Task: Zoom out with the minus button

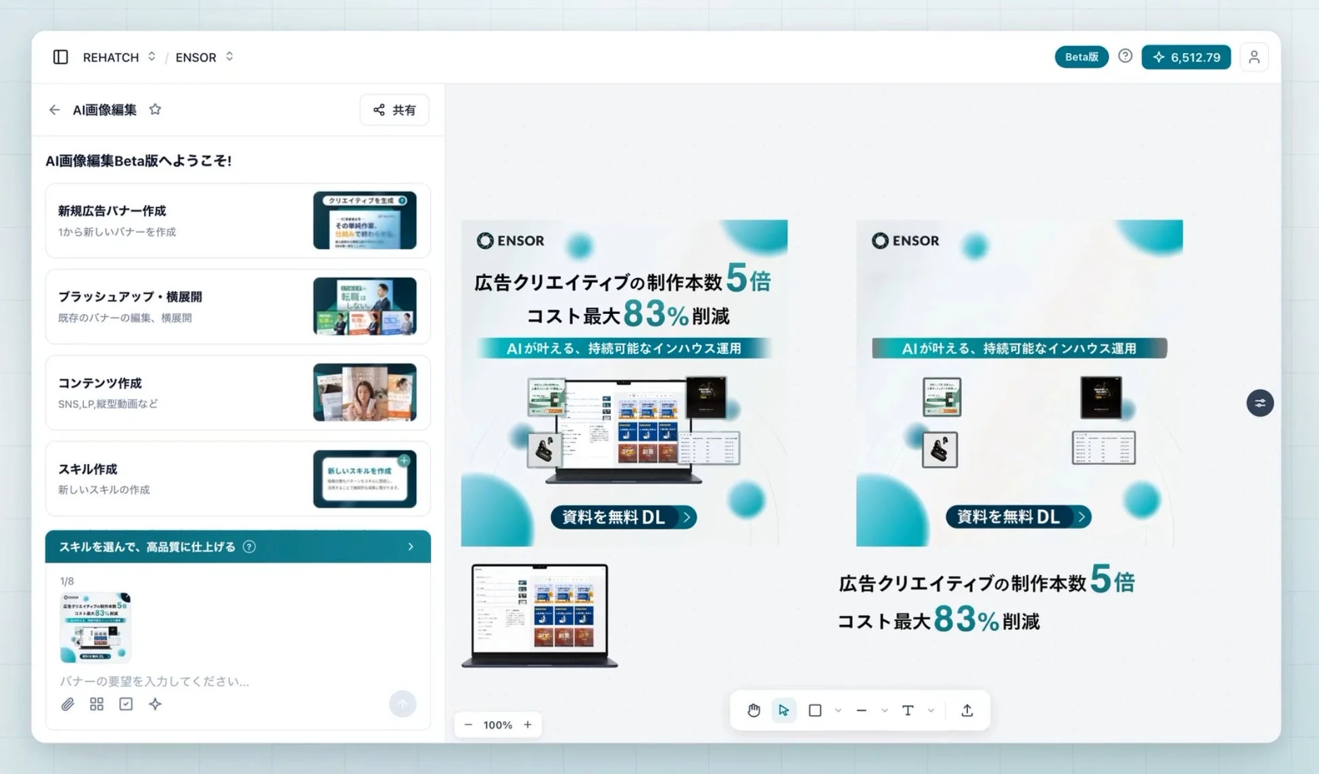Action: click(468, 725)
